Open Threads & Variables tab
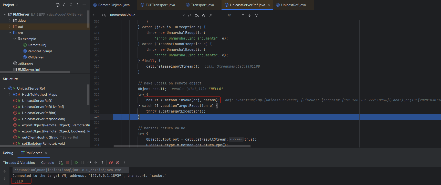 [19, 163]
